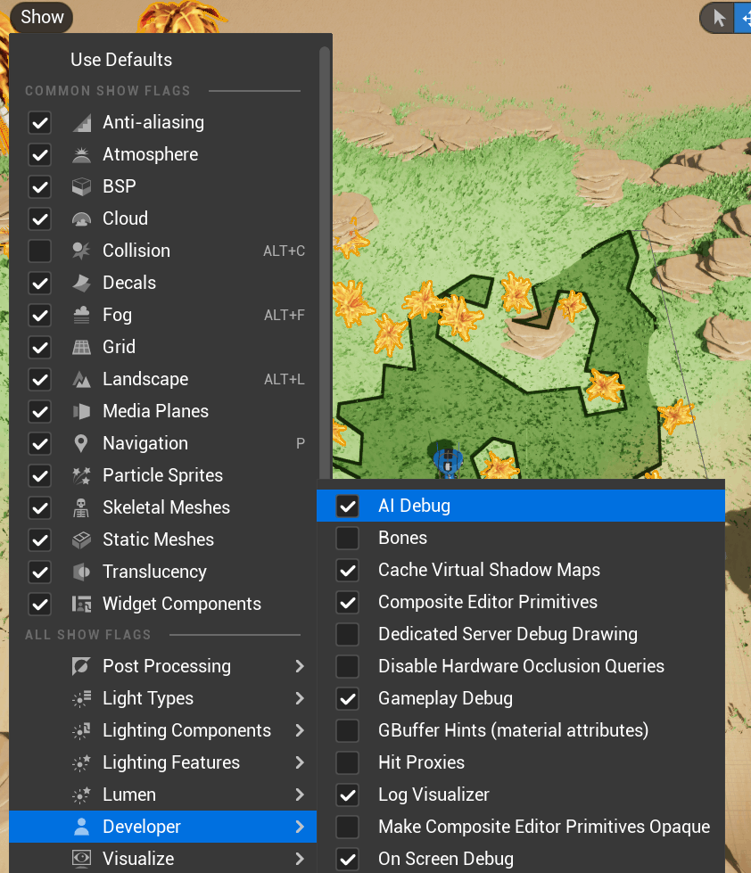Expand the Light Types submenu arrow
751x873 pixels.
(300, 699)
